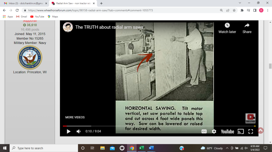Viewport: 272px width, 152px height.
Task: Open Chrome profile D avatar
Action: coord(261,10)
